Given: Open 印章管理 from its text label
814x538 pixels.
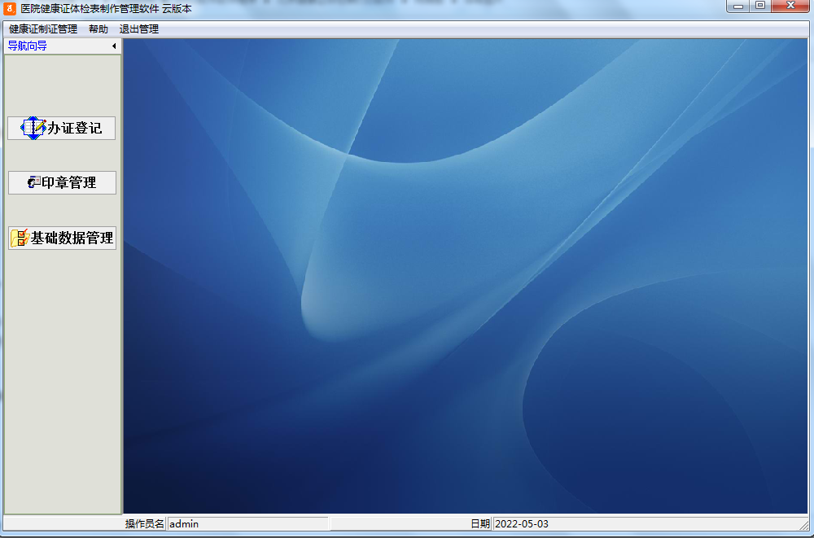Looking at the screenshot, I should point(69,183).
